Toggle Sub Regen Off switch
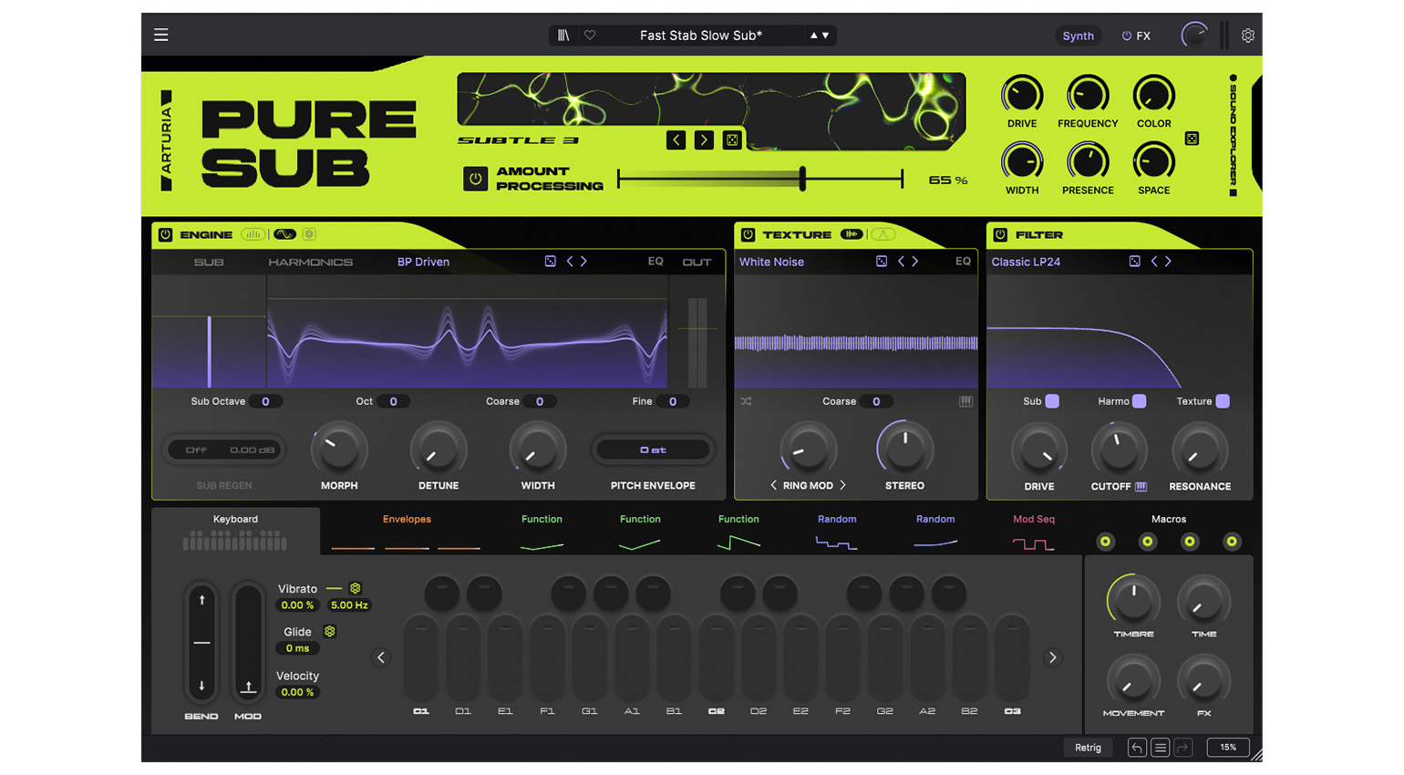Viewport: 1404px width, 775px height. pyautogui.click(x=196, y=449)
